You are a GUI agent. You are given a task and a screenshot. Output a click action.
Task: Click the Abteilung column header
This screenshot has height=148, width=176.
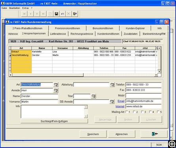click(83, 48)
